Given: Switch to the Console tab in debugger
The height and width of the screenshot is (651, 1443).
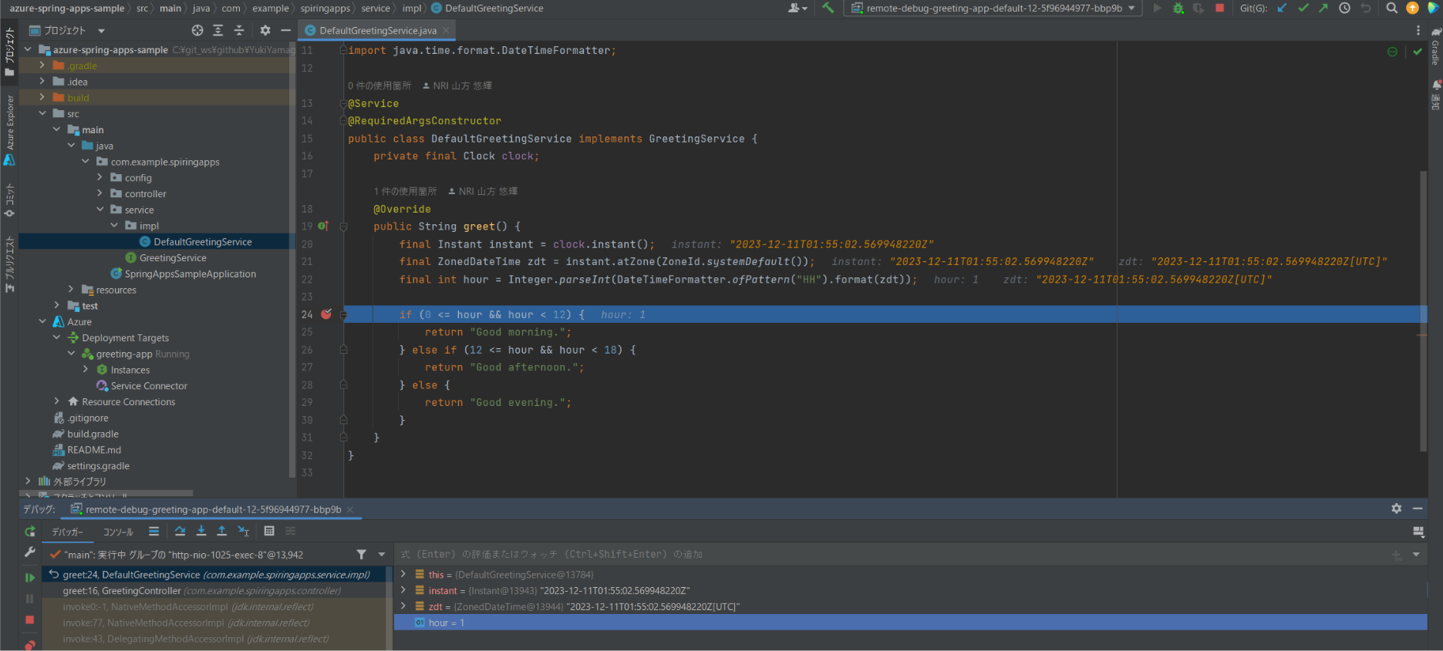Looking at the screenshot, I should pyautogui.click(x=118, y=532).
